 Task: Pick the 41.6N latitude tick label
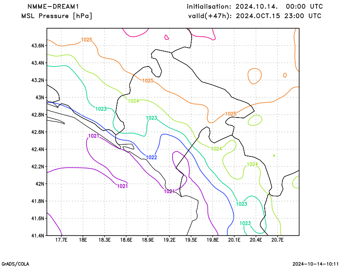coord(38,219)
